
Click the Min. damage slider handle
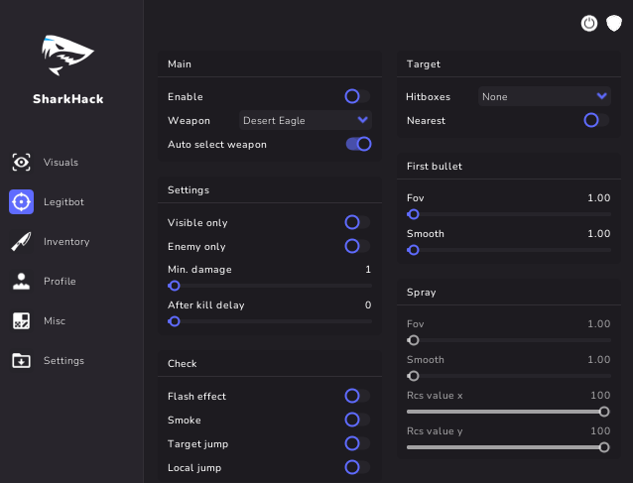coord(175,286)
